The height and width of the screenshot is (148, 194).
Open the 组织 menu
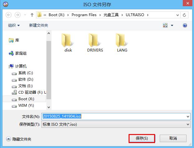coord(14,25)
